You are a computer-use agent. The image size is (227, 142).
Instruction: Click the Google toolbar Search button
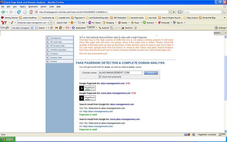point(40,28)
